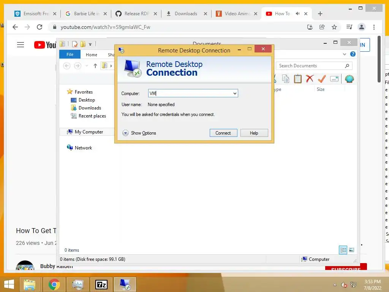The height and width of the screenshot is (292, 389).
Task: Click the Copy icon in Explorer toolbar
Action: [x=286, y=79]
